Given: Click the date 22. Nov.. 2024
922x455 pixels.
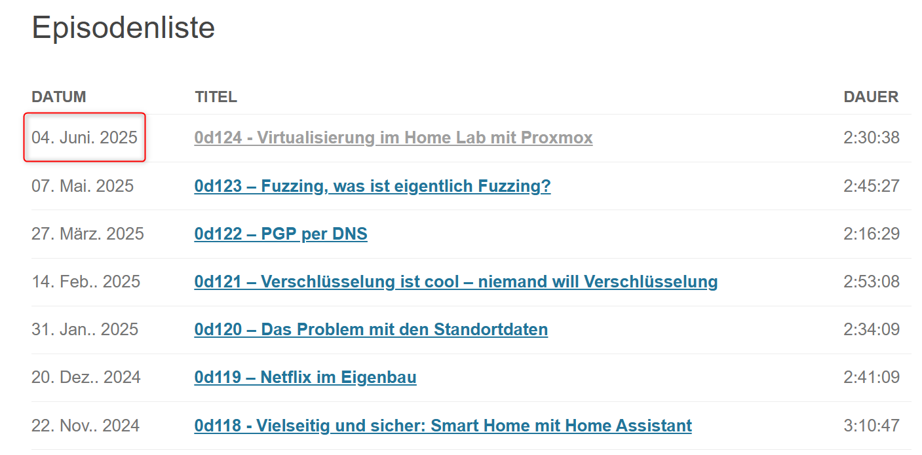Looking at the screenshot, I should pos(86,426).
